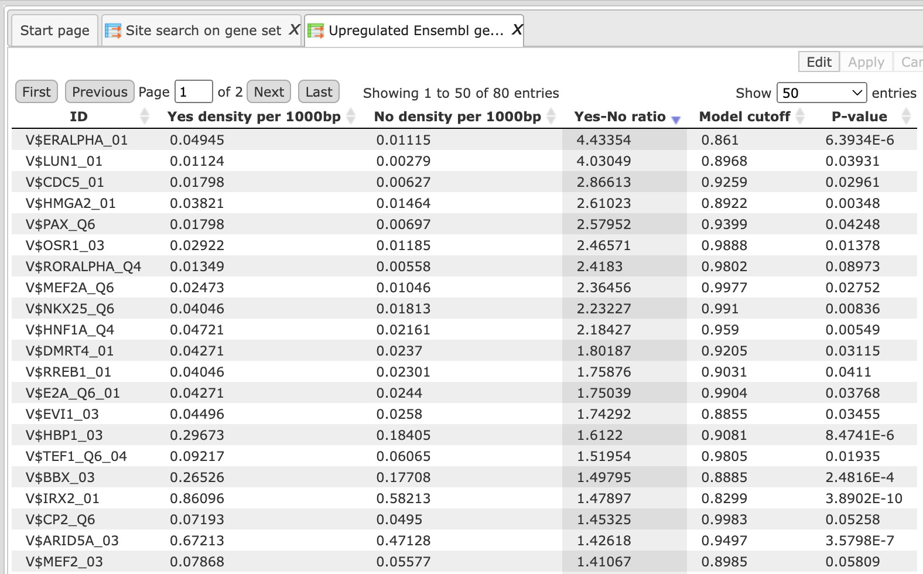
Task: Sort by P-value column arrows
Action: tap(906, 117)
